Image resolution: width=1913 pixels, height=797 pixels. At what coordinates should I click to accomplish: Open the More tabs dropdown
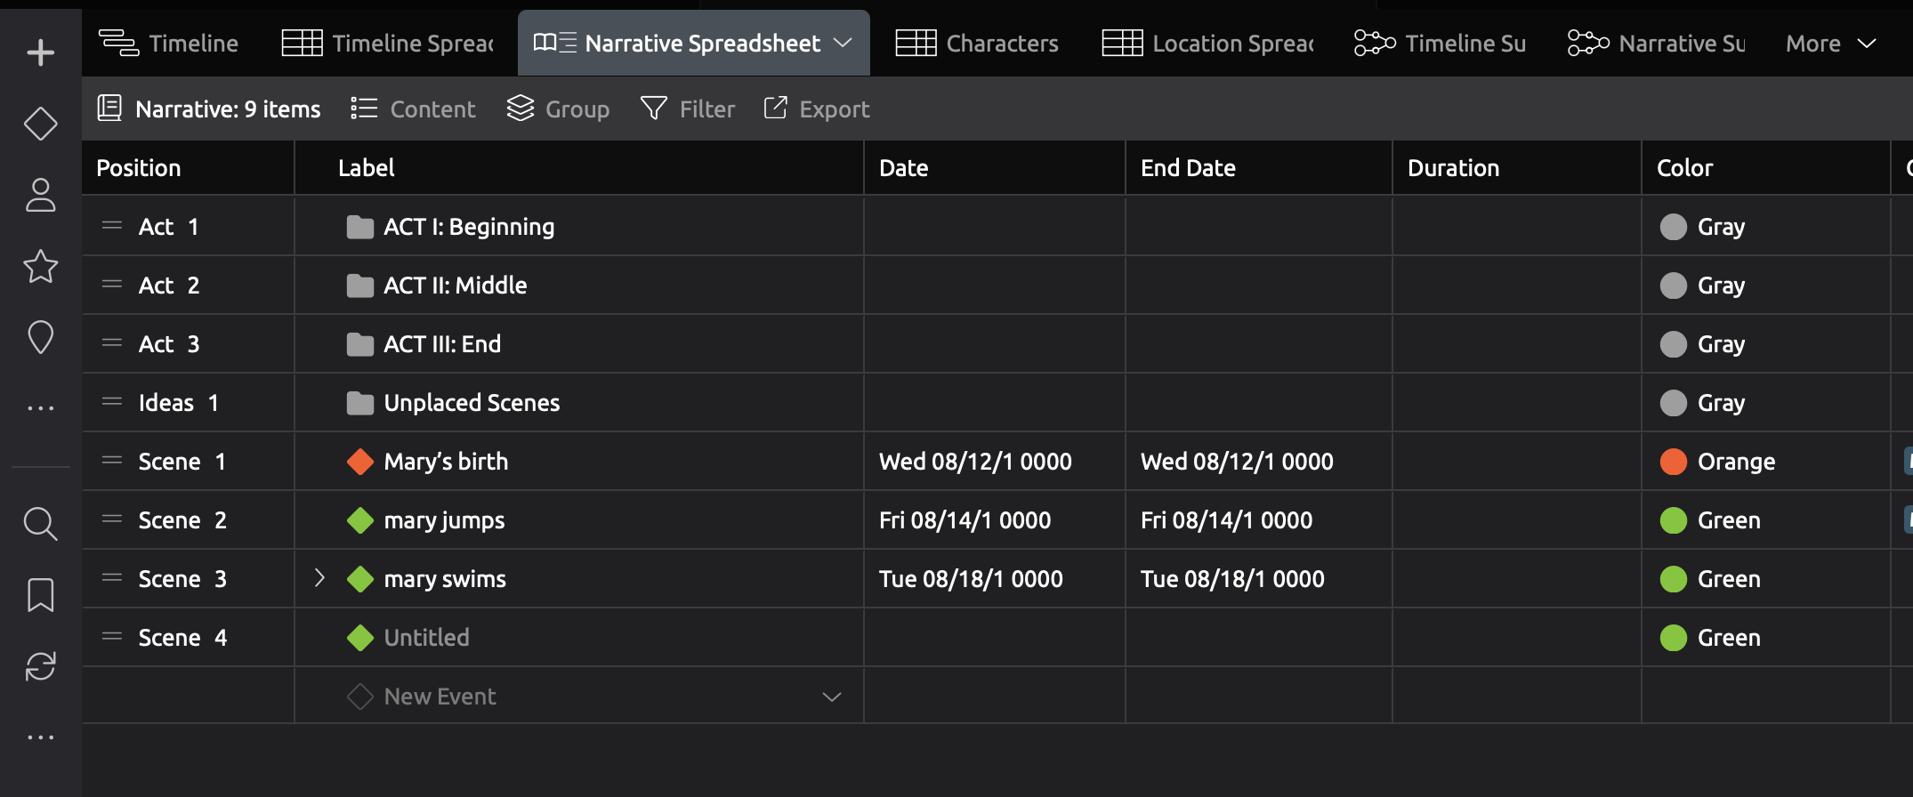click(x=1830, y=44)
